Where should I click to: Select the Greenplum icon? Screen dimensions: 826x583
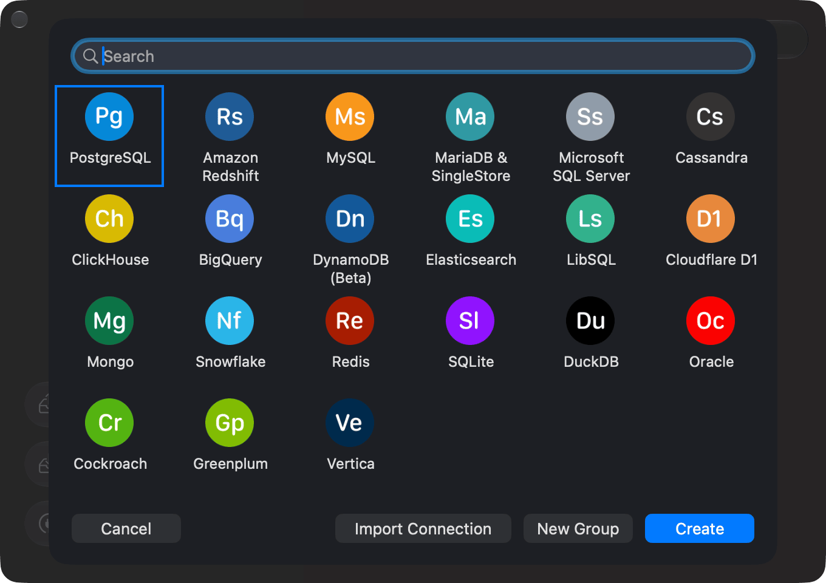click(x=230, y=423)
